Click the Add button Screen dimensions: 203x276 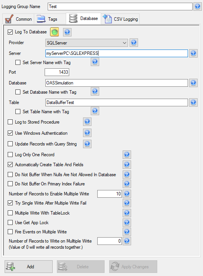coord(28,267)
